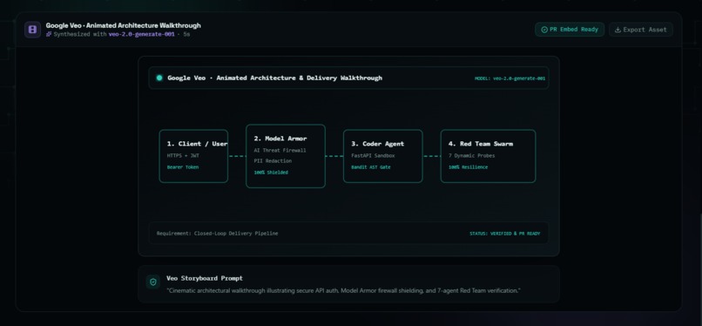Viewport: 702px width, 326px height.
Task: Click the 7 Dynamic Probes text
Action: (471, 156)
